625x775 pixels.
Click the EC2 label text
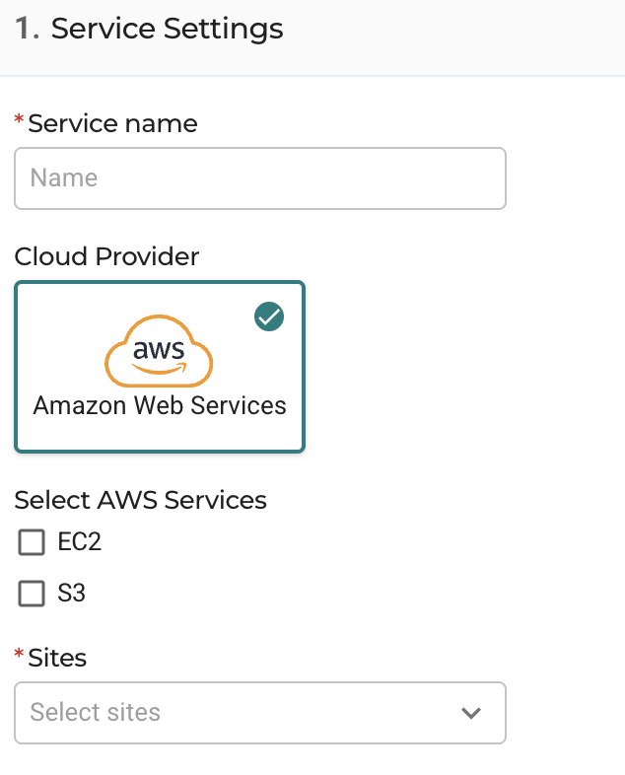click(80, 541)
